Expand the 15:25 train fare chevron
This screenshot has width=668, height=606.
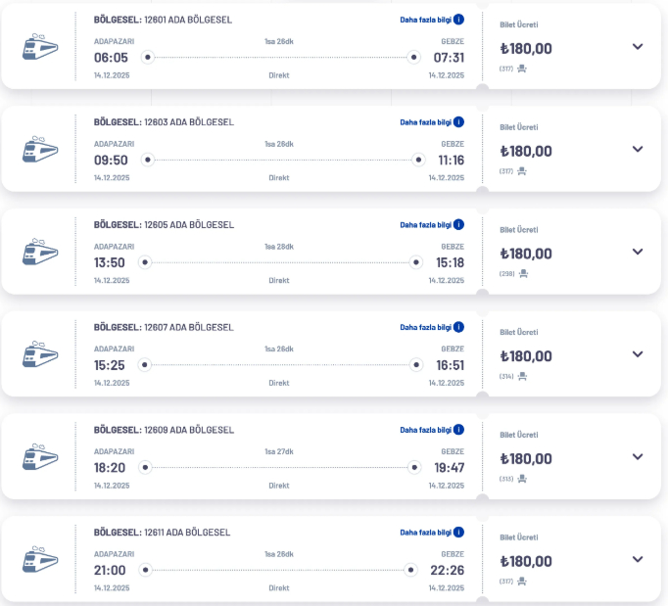click(638, 354)
